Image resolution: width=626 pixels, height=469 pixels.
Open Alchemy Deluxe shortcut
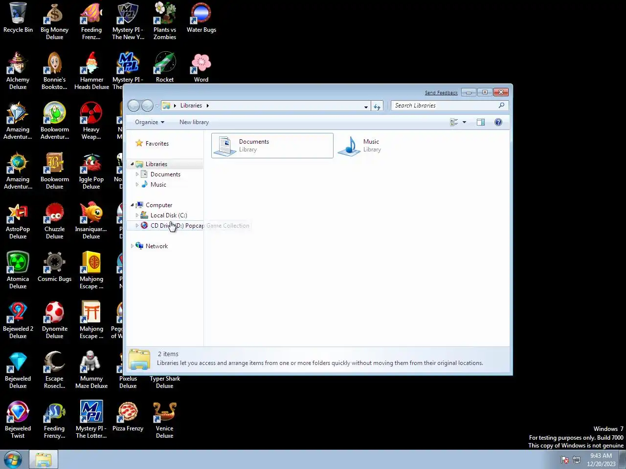18,71
